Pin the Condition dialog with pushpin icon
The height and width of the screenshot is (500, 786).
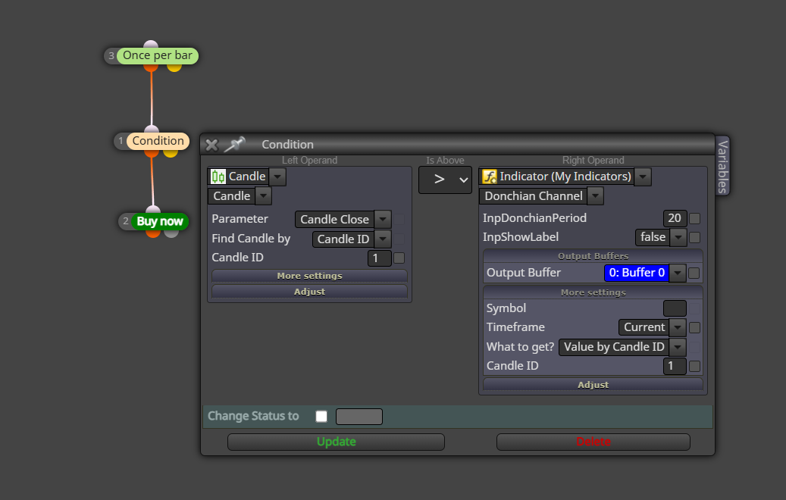pos(234,145)
